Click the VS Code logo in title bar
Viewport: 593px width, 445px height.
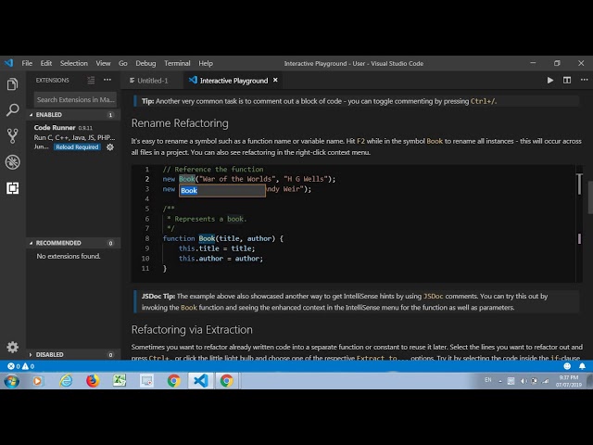click(x=8, y=63)
